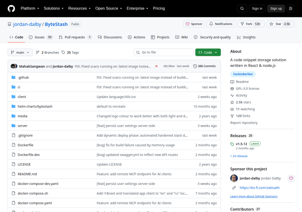The height and width of the screenshot is (212, 302).
Task: Open the Security and quality tab
Action: tap(212, 37)
